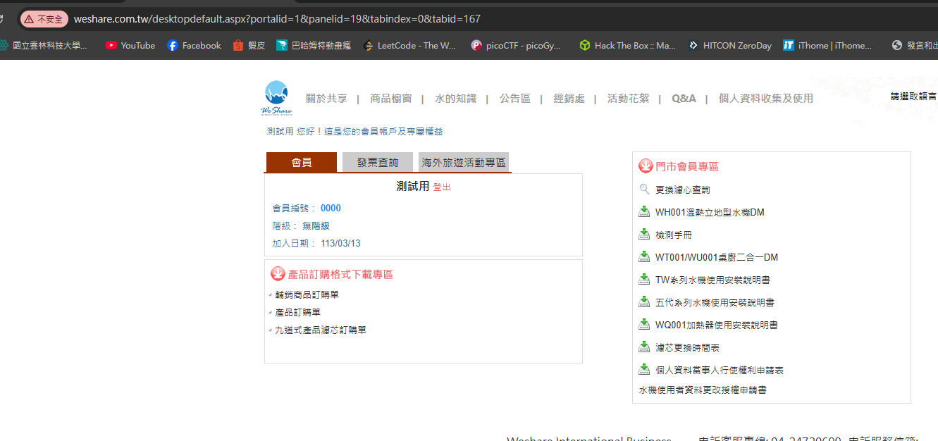The height and width of the screenshot is (441, 938).
Task: Open the 輔銷商品訂購單 link
Action: (307, 294)
